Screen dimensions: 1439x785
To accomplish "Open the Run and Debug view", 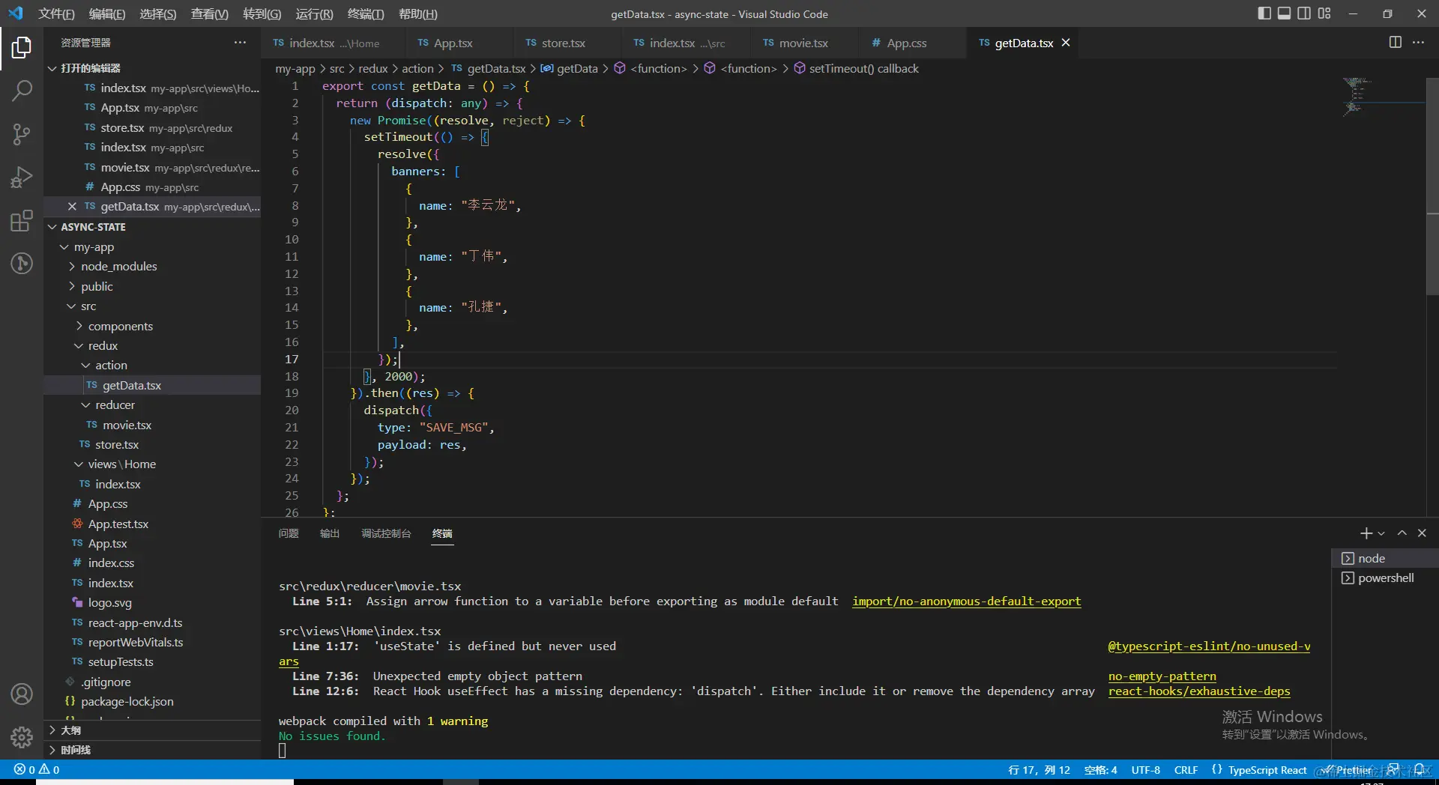I will pos(22,178).
